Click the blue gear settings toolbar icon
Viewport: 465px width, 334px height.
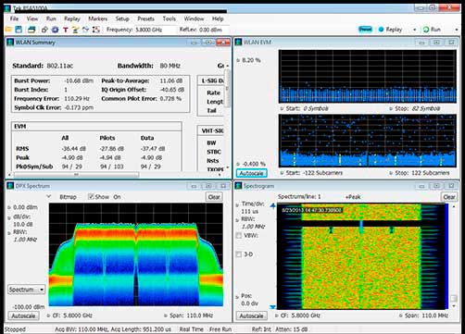pos(56,30)
